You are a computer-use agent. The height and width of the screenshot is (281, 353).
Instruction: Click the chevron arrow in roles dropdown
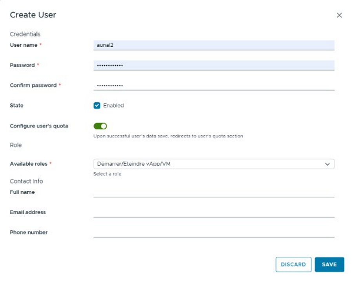click(x=328, y=164)
